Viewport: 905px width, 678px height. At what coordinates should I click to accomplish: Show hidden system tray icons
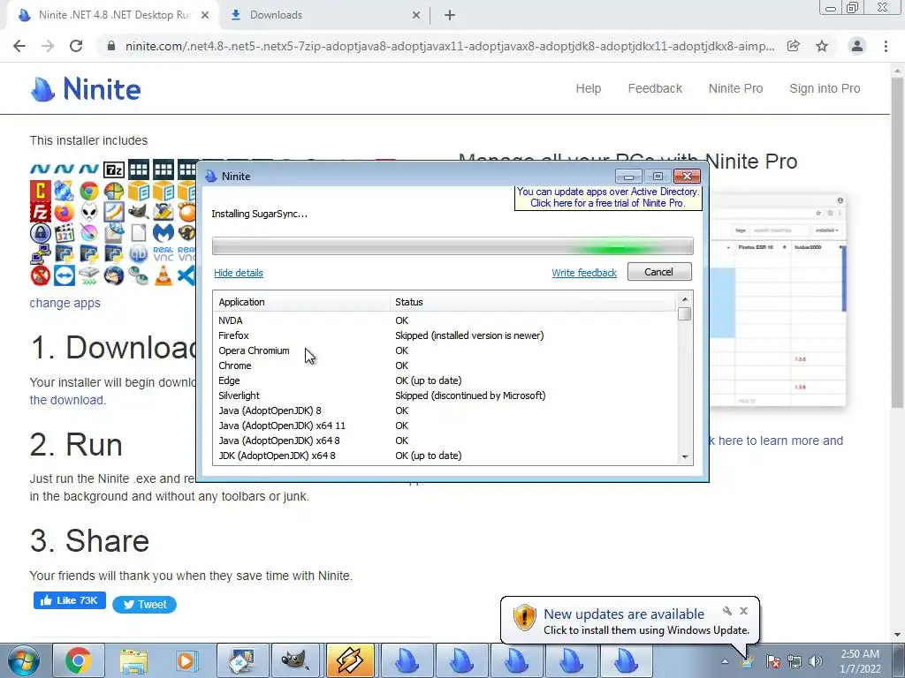[725, 661]
